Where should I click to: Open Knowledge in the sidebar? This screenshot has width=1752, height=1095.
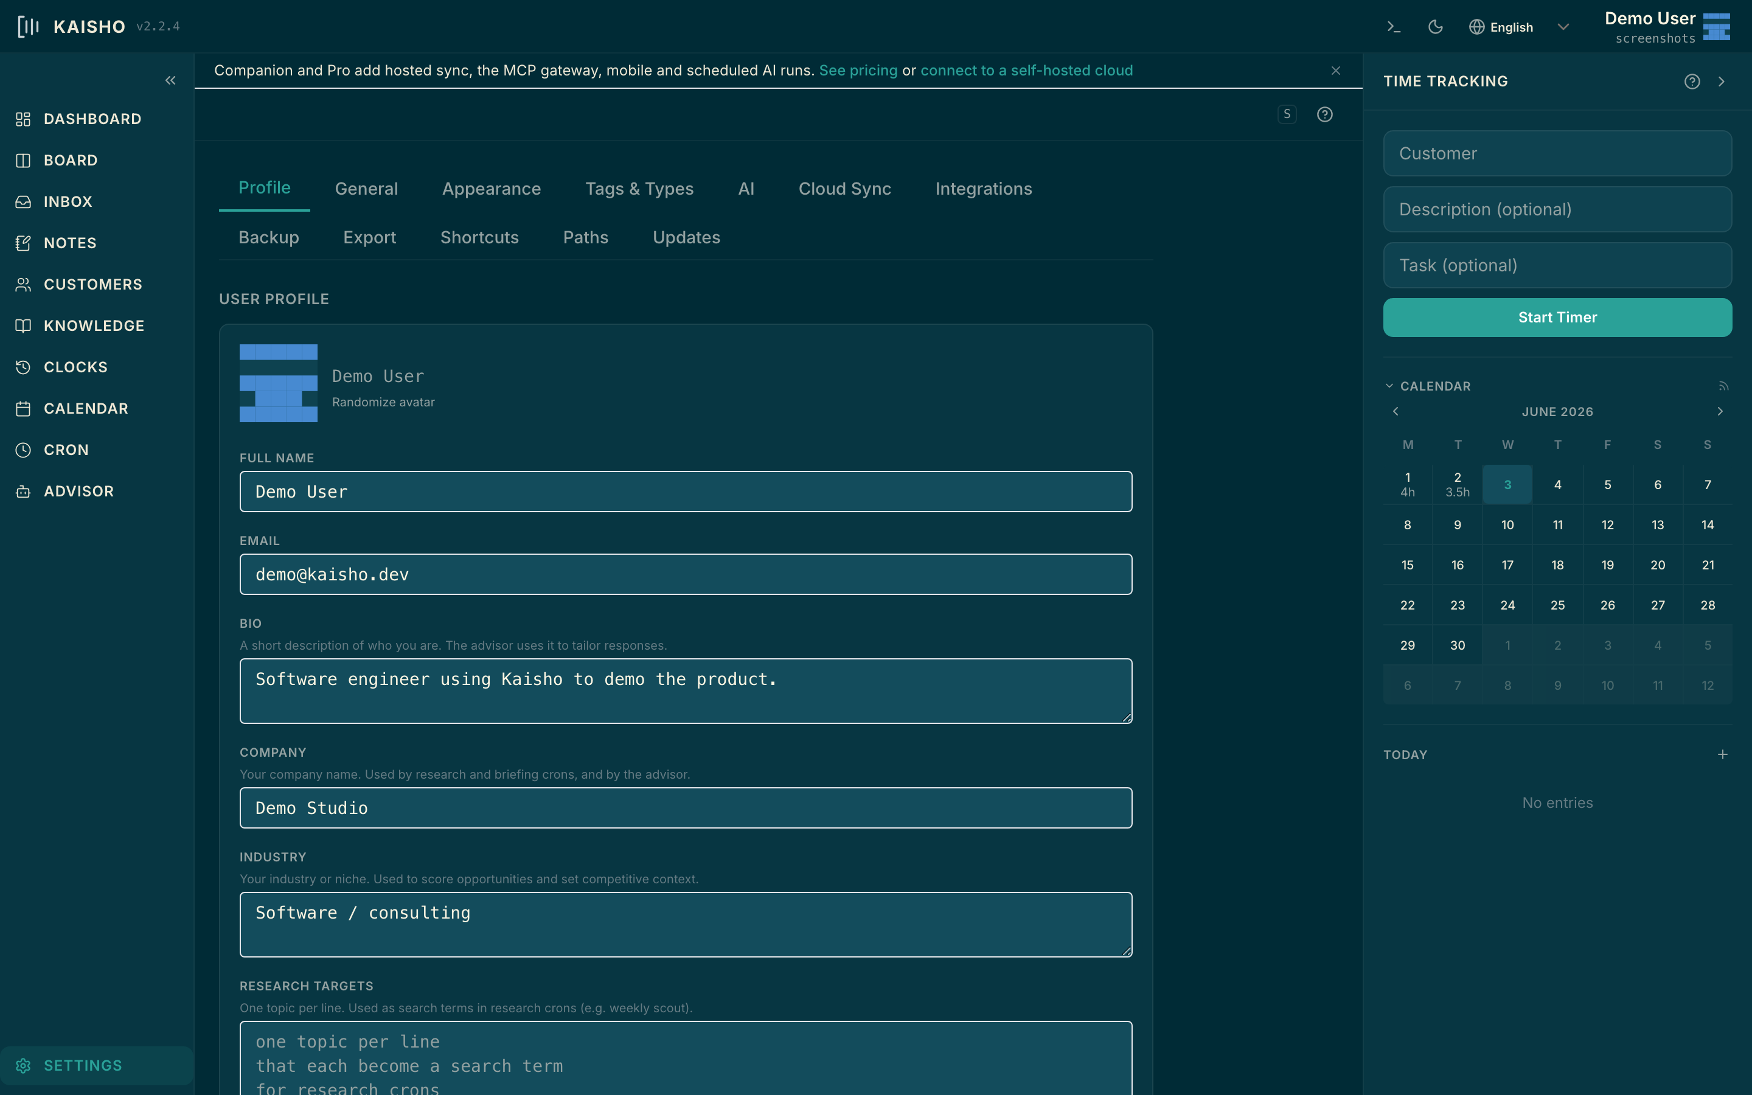(97, 325)
